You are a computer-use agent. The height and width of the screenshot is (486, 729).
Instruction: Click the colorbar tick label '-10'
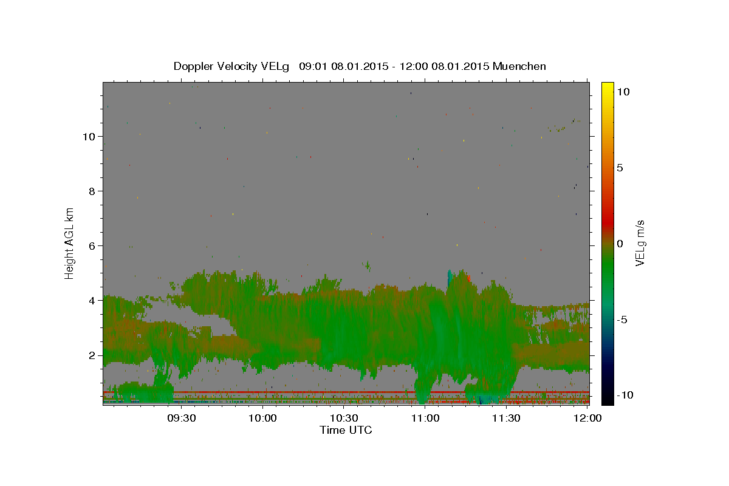coord(625,395)
